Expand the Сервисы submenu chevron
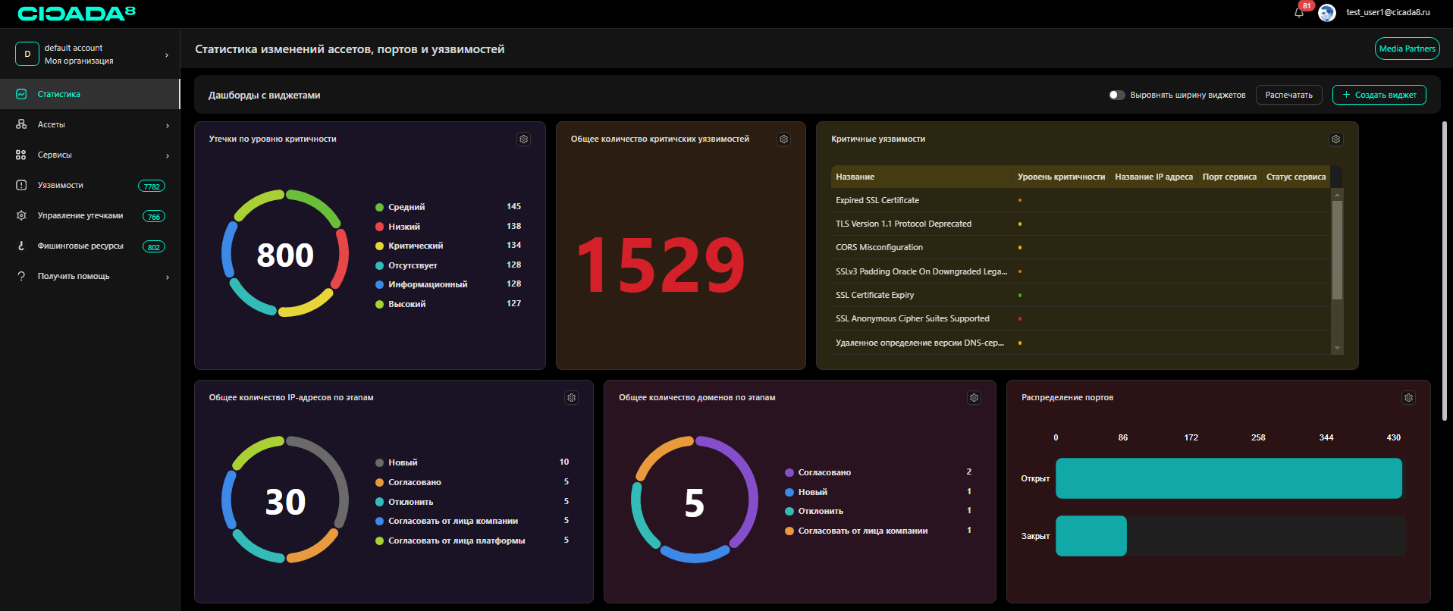 [168, 155]
